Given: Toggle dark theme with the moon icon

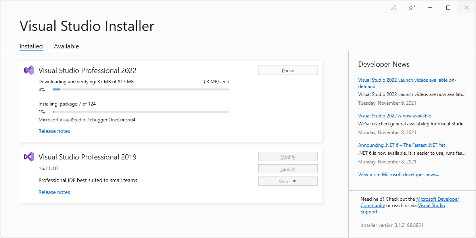Looking at the screenshot, I should click(393, 7).
